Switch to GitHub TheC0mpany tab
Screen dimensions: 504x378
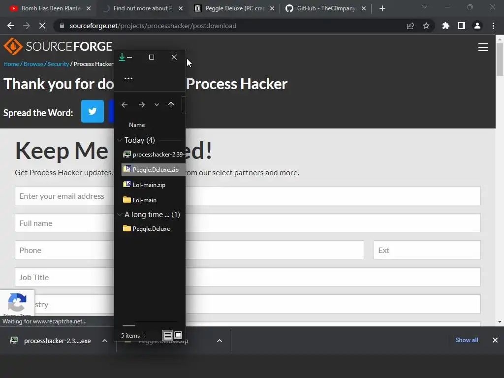(x=325, y=8)
